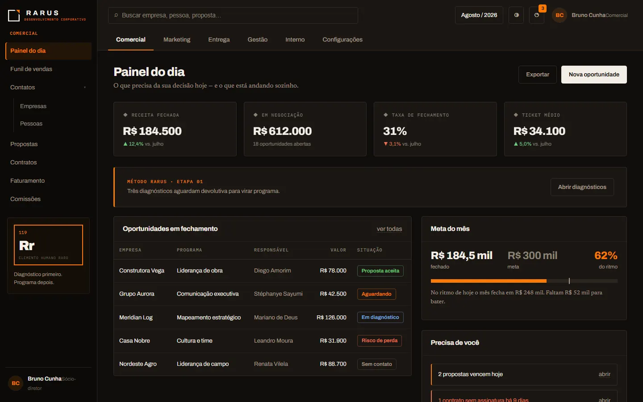Viewport: 643px width, 402px height.
Task: Click the Proposta aceita status badge
Action: (380, 271)
